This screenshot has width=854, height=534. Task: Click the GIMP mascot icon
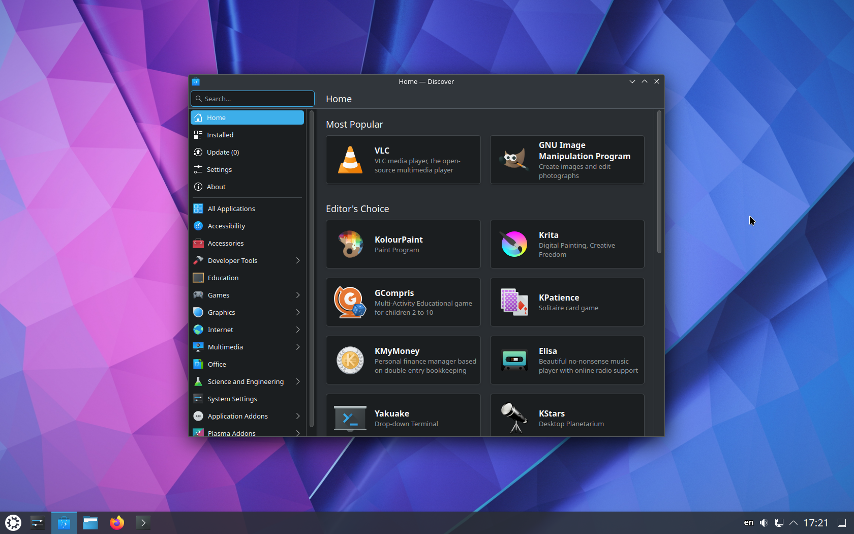point(514,160)
